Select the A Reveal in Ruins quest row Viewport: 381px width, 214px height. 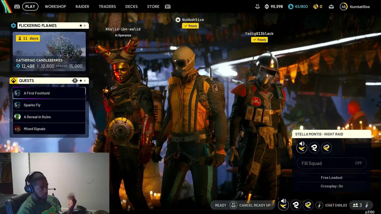(x=49, y=117)
